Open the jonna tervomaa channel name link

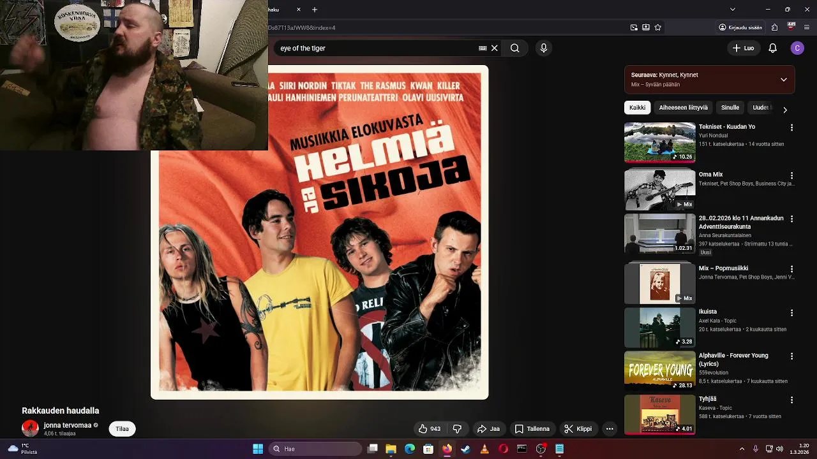click(67, 425)
